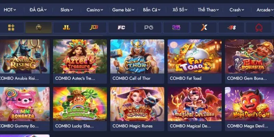Choose the JL provider logo
This screenshot has width=274, height=137.
pos(66,27)
